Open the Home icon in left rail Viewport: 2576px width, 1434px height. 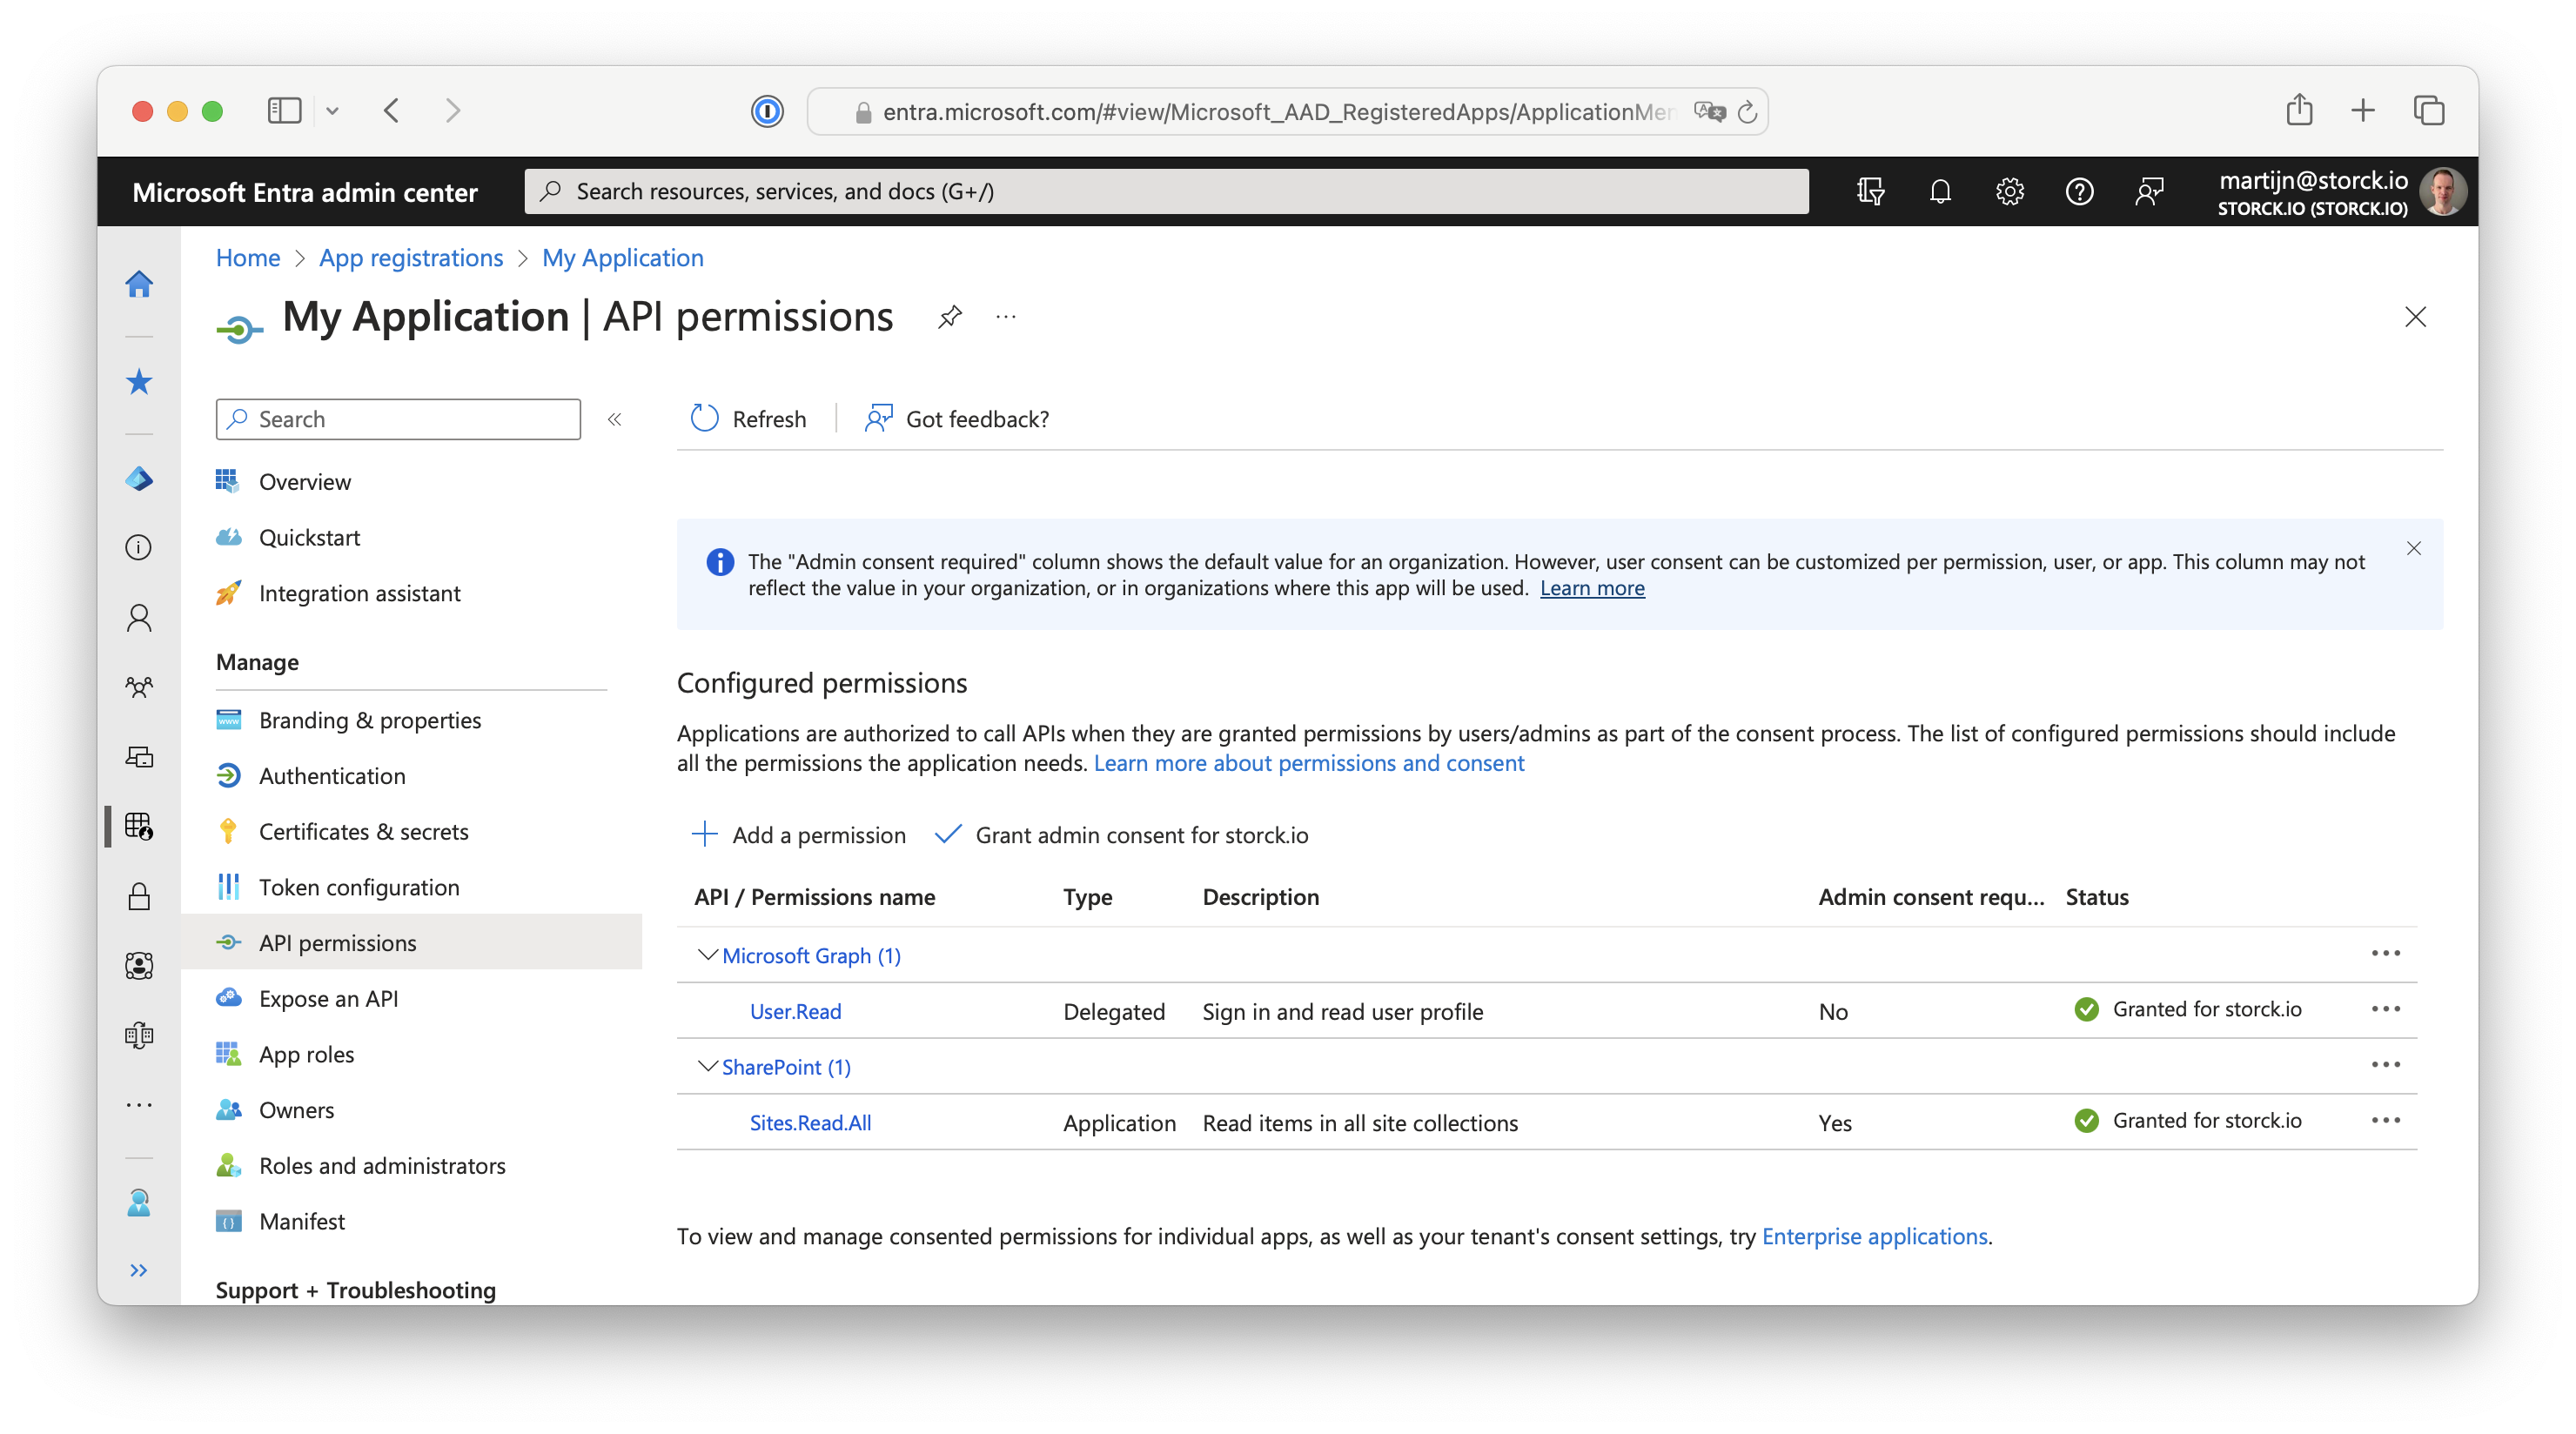139,284
